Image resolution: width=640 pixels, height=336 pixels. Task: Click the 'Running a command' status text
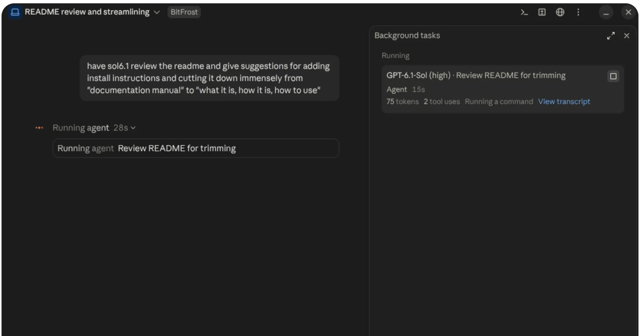499,101
